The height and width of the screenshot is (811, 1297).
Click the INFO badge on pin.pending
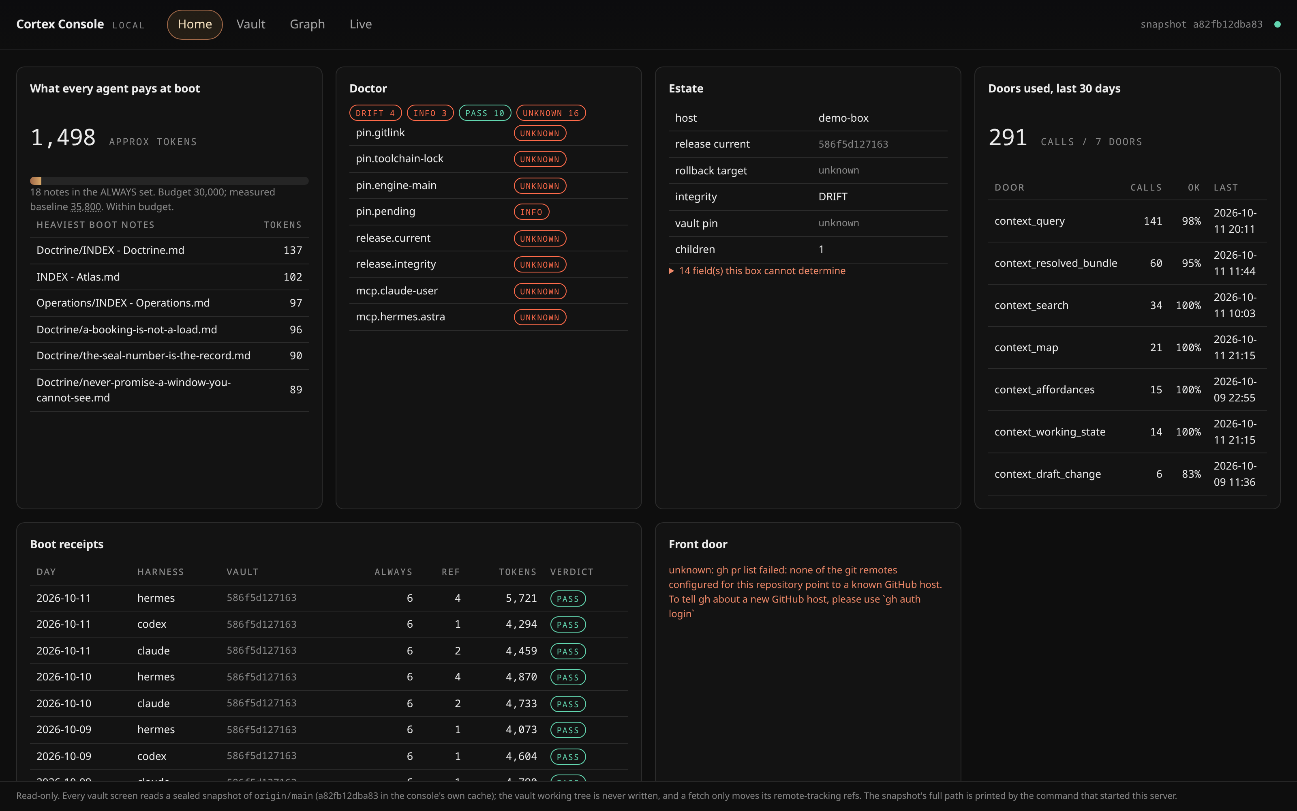[x=531, y=212]
